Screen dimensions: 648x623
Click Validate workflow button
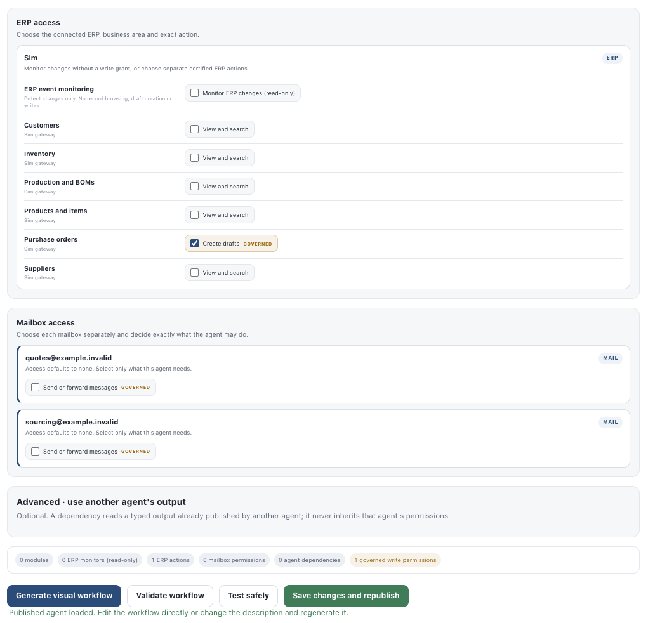click(x=170, y=596)
